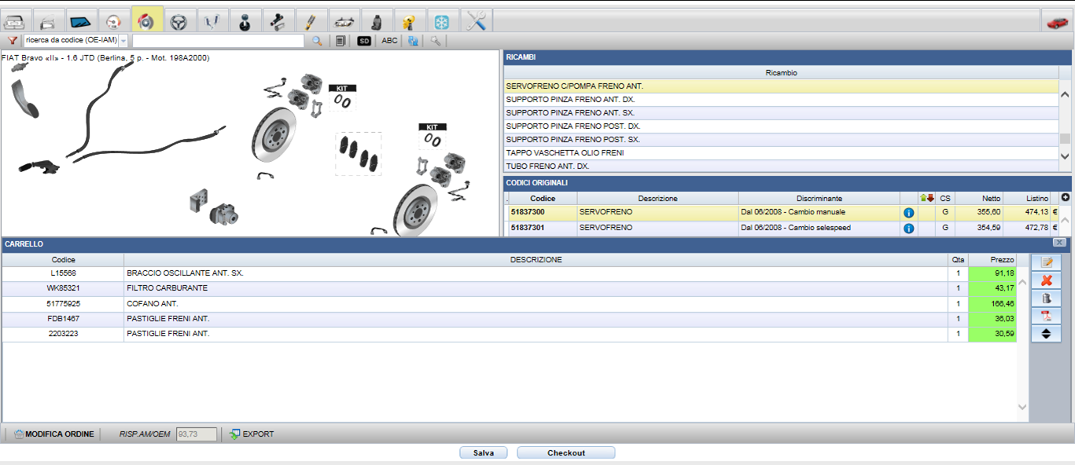Select the air conditioning snowflake icon
This screenshot has height=465, width=1075.
pos(443,21)
